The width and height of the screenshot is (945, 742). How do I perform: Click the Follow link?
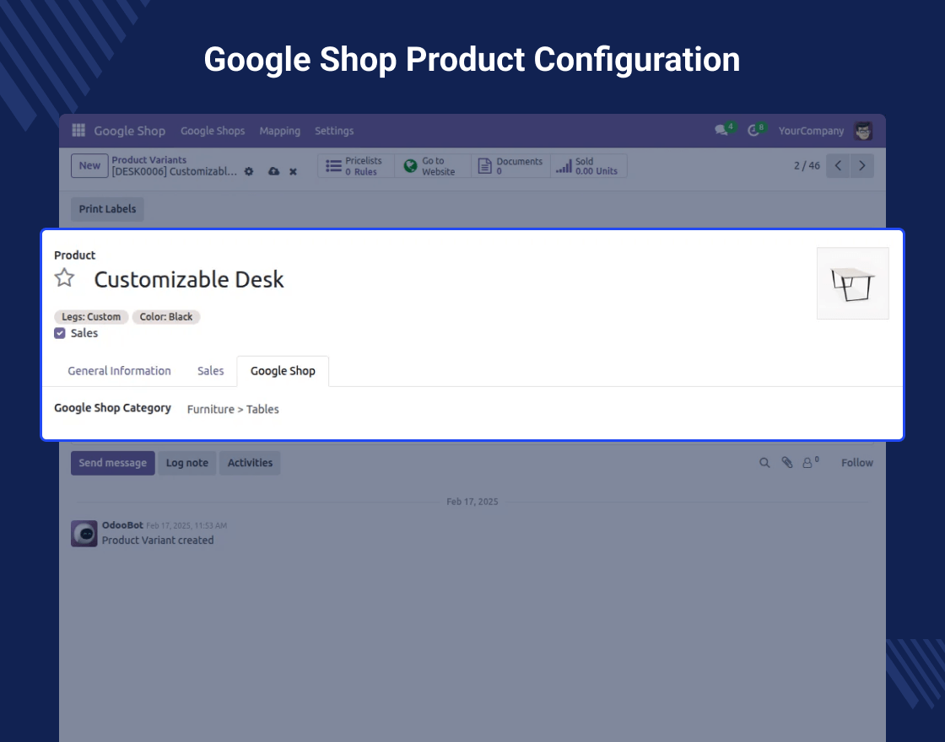pos(857,463)
